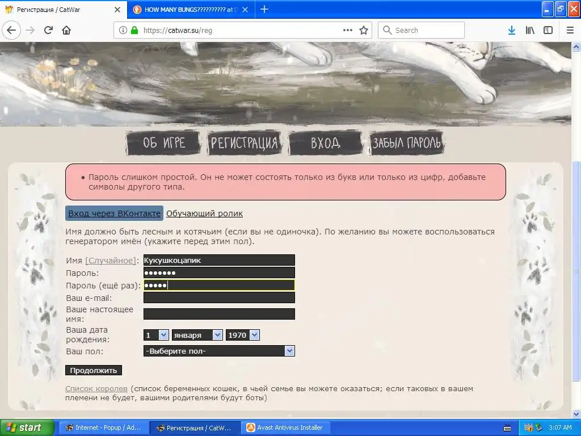Screen dimensions: 581x436
Task: Open the ВХОД menu button
Action: click(325, 142)
